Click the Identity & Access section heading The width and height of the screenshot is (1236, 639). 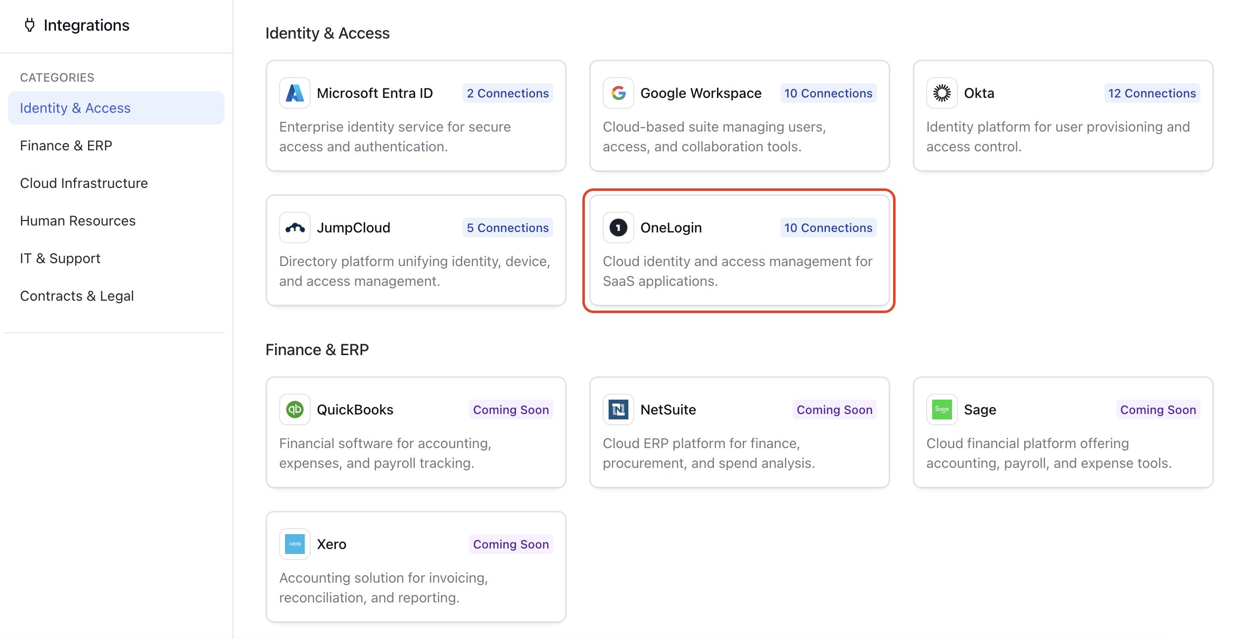(x=328, y=33)
